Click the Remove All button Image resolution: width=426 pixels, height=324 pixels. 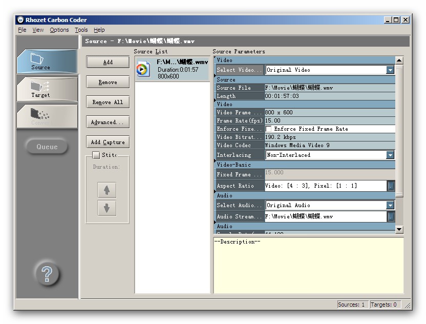coord(108,102)
